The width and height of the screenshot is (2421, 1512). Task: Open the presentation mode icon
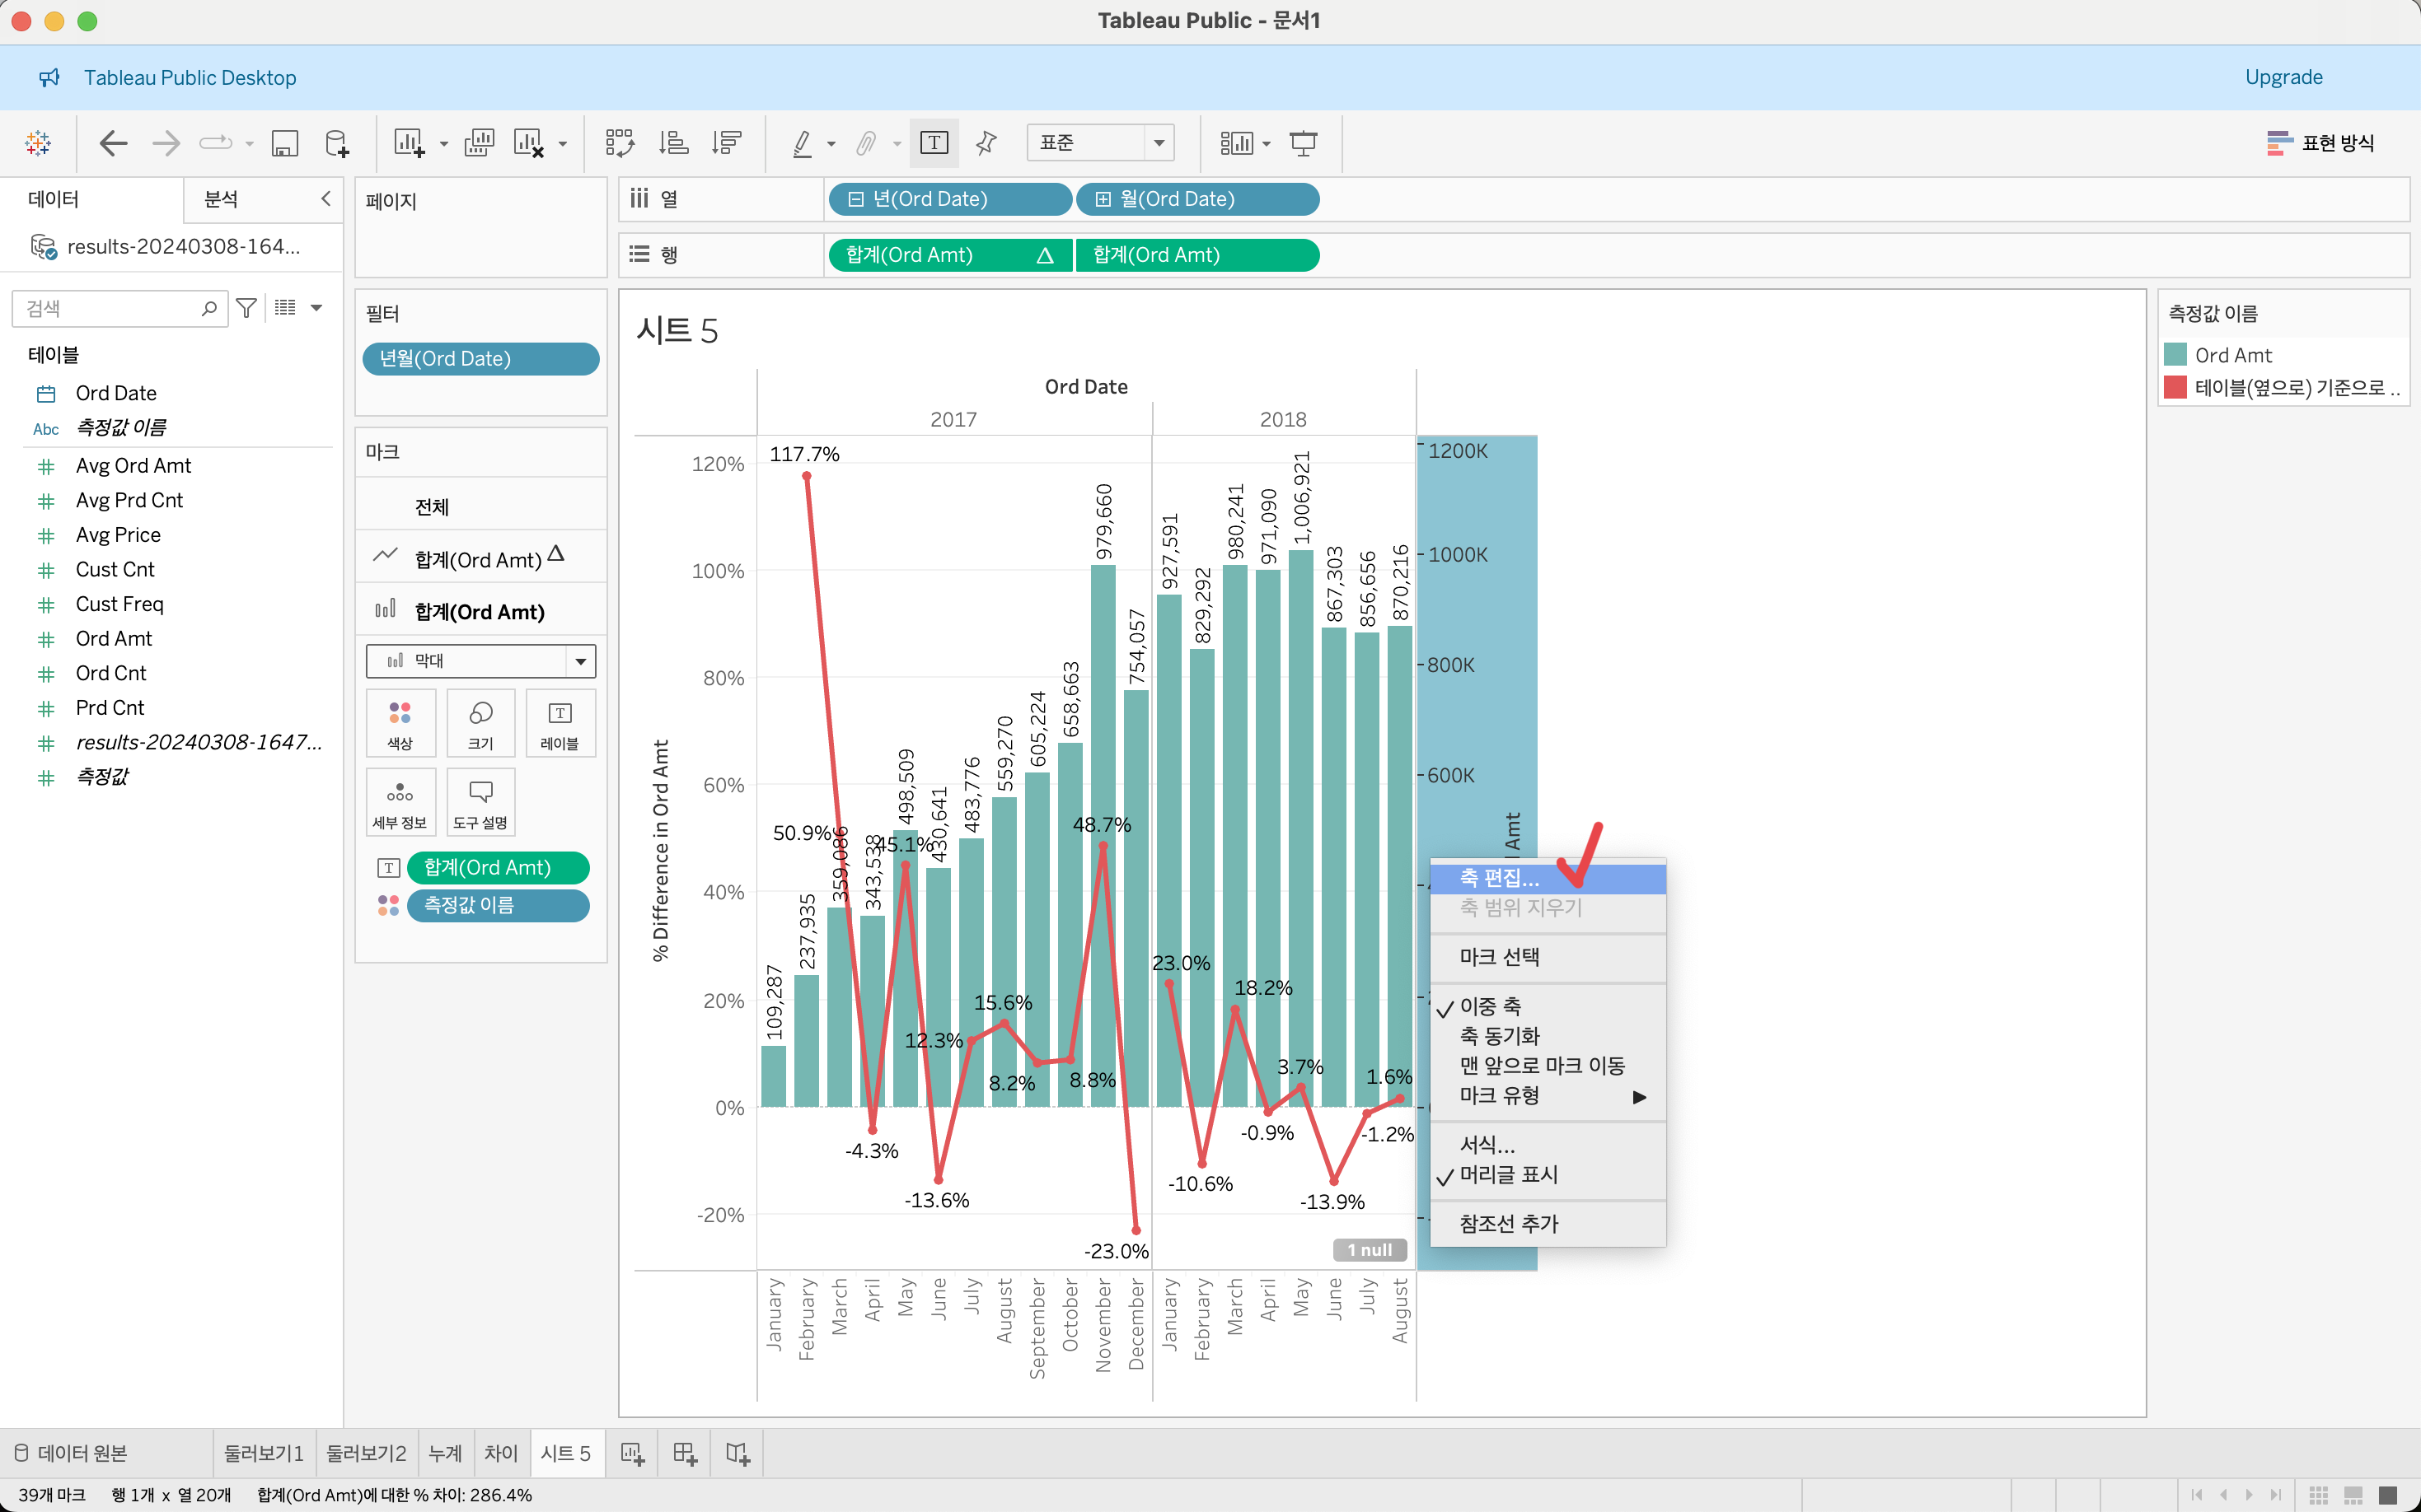(1303, 143)
